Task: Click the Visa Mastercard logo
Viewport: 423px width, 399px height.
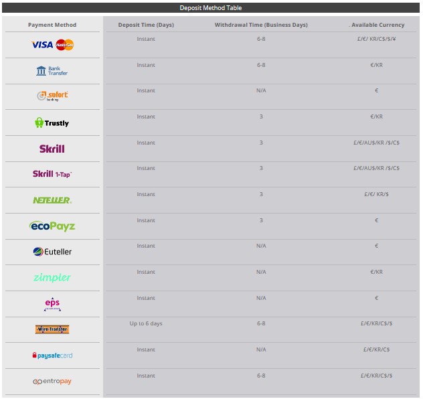Action: [53, 45]
